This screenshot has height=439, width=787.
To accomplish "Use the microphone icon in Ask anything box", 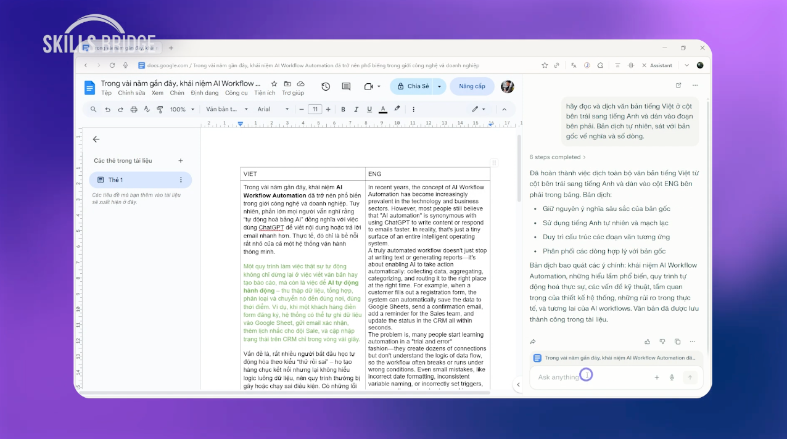I will 672,377.
